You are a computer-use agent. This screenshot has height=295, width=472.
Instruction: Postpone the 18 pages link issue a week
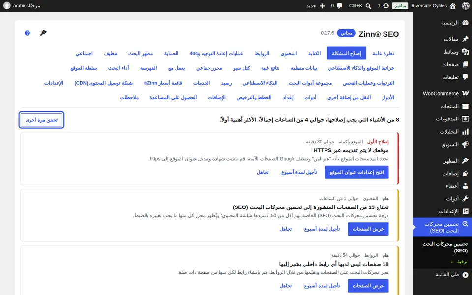(322, 286)
